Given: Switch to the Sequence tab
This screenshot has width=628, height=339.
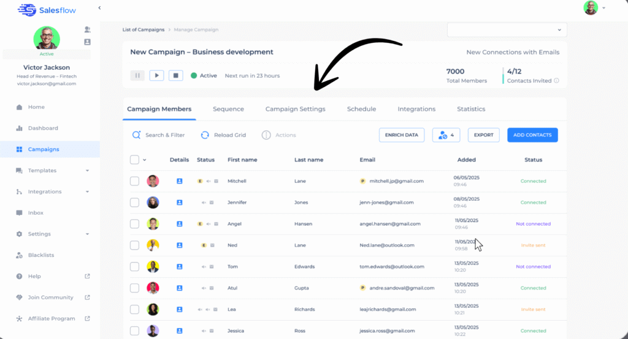Looking at the screenshot, I should pos(228,109).
